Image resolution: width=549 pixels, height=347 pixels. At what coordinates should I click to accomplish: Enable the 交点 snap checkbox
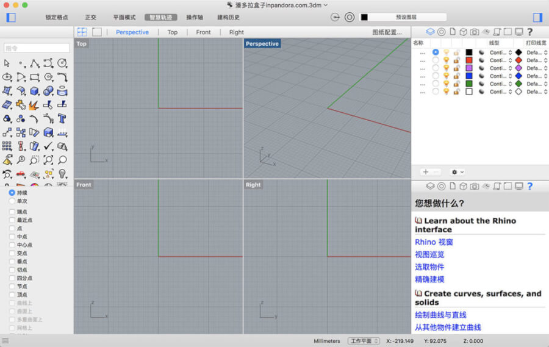(12, 253)
